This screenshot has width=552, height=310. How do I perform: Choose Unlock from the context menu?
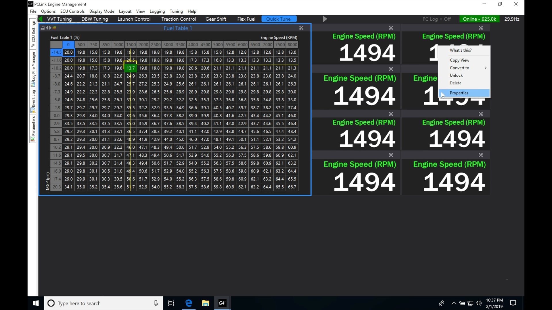point(456,75)
